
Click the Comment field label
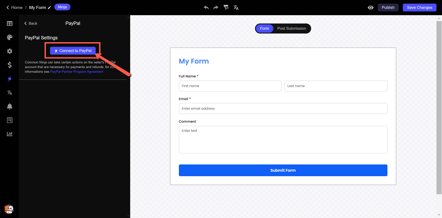click(x=188, y=122)
